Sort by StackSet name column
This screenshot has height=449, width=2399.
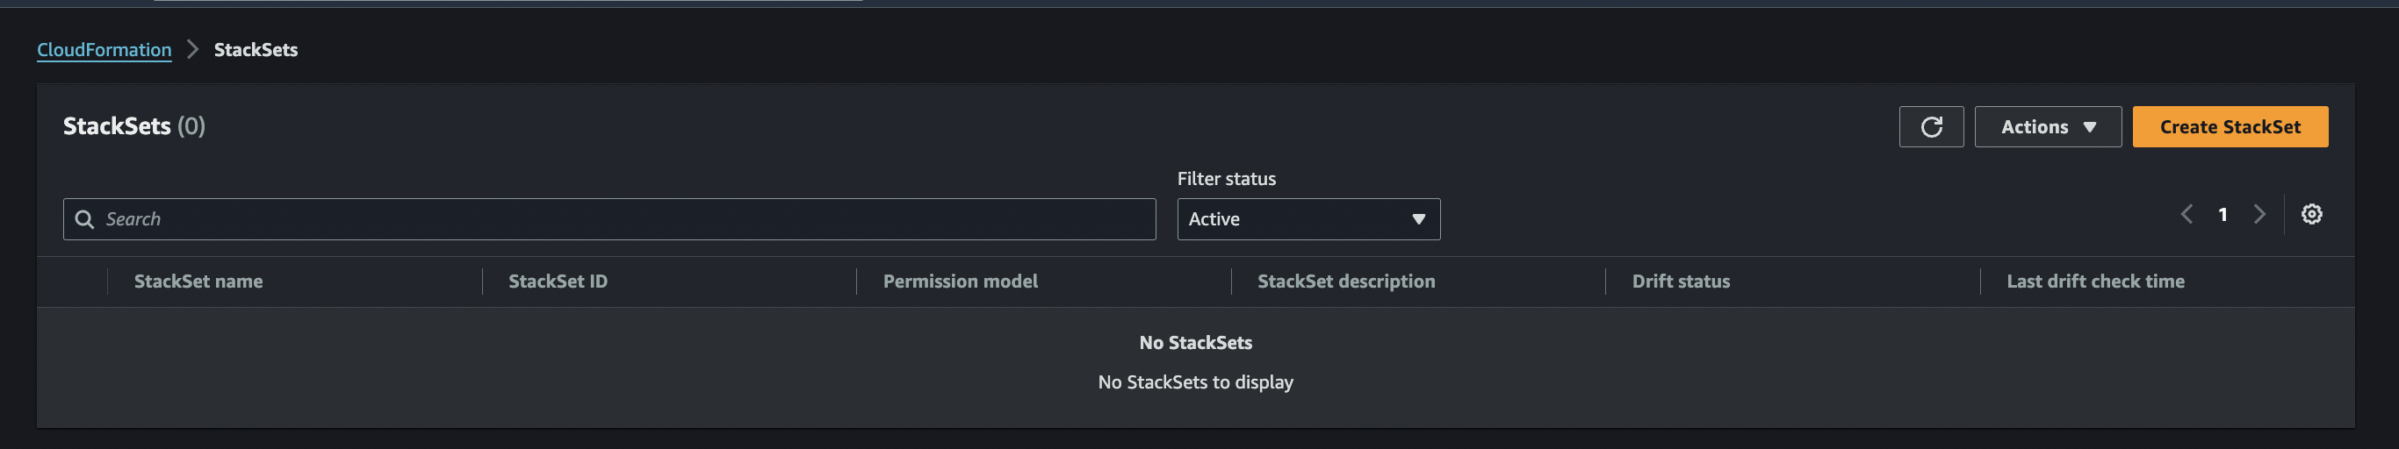click(198, 282)
